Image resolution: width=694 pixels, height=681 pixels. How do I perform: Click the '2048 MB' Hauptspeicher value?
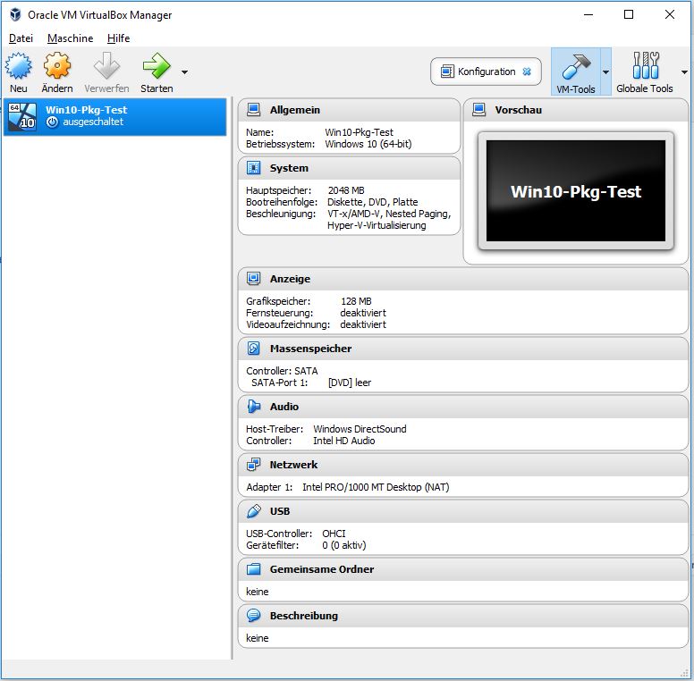pyautogui.click(x=346, y=190)
